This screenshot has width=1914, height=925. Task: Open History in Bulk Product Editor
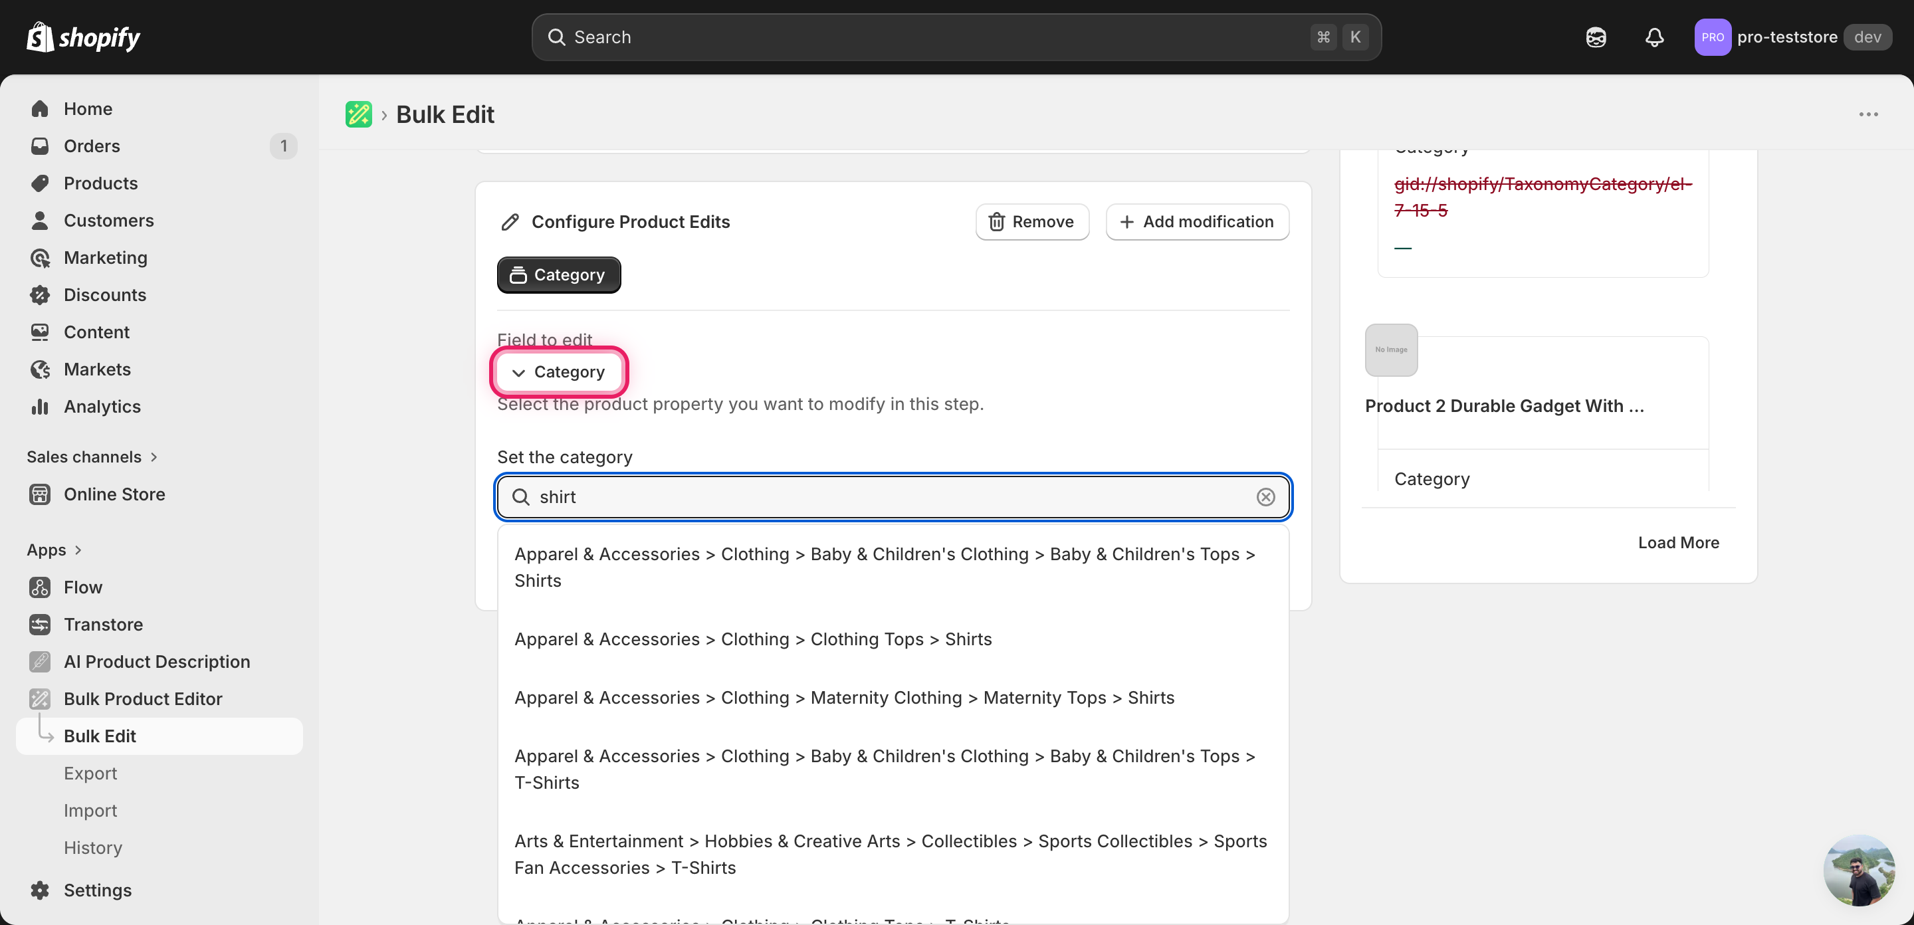(93, 847)
